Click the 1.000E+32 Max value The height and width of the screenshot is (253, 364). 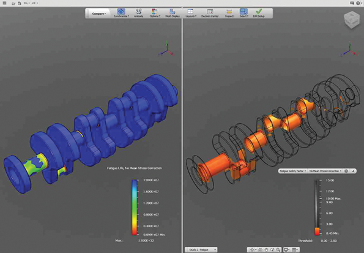[x=146, y=241]
